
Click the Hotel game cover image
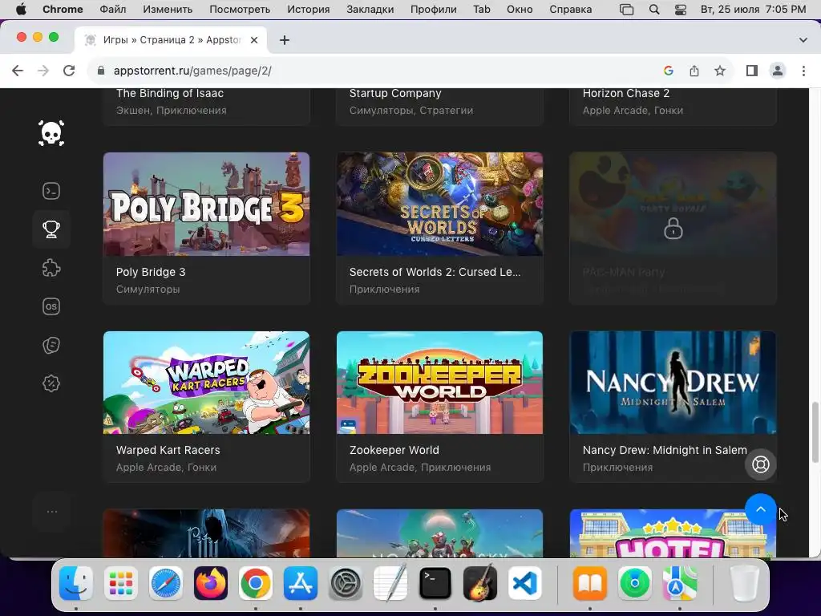click(673, 533)
